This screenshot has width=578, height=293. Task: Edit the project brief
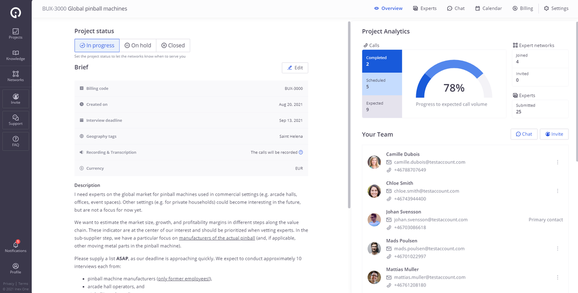click(x=295, y=68)
